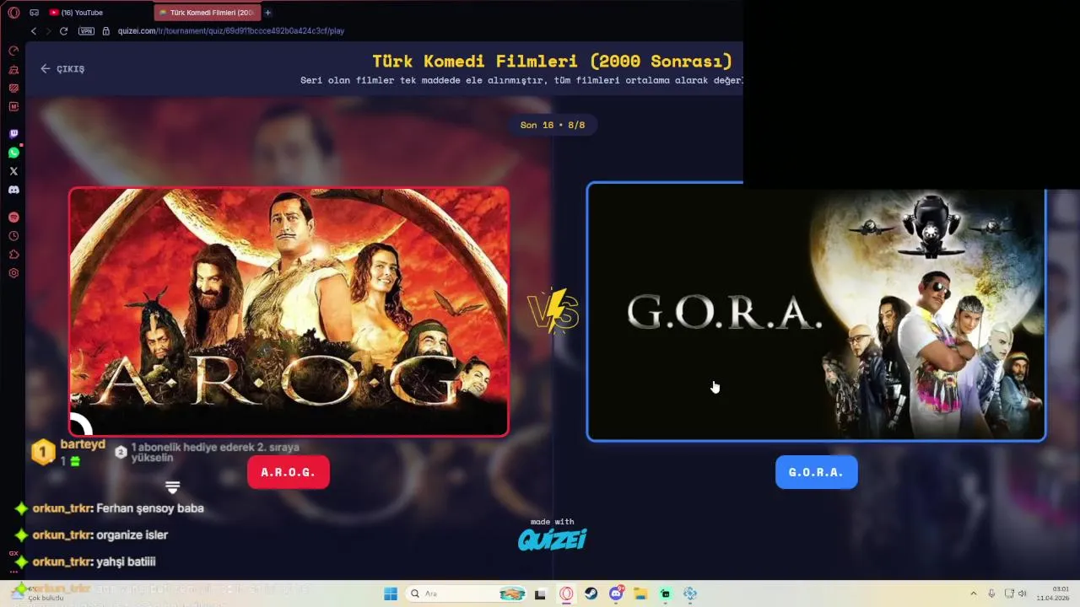Click chat message 'yahşi batiiii'
Screen dimensions: 1080x607
126,561
